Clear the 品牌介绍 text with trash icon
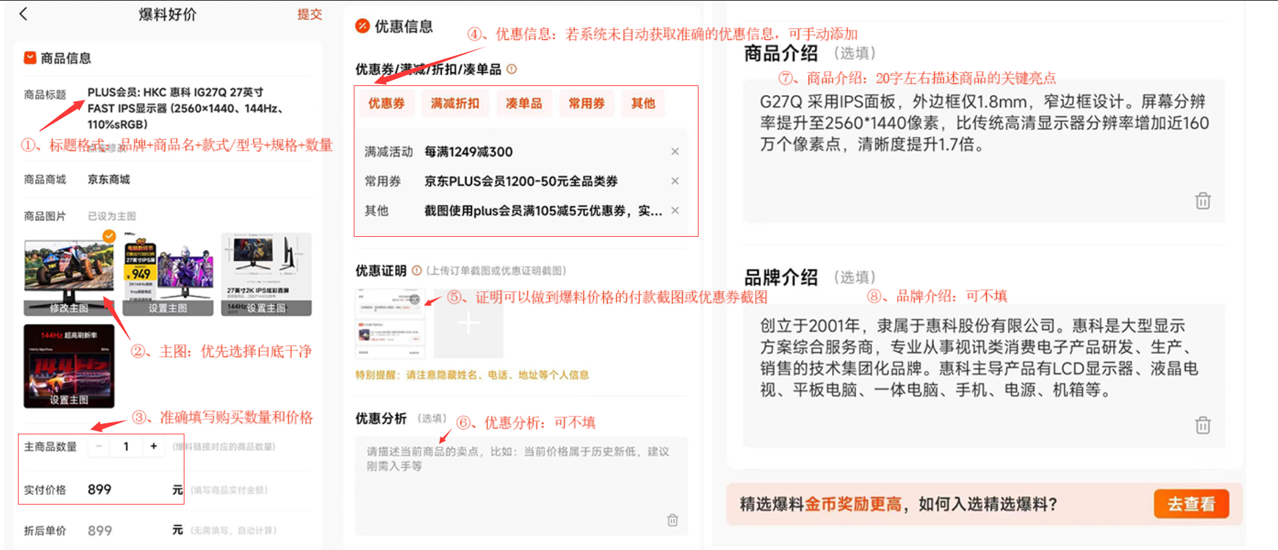This screenshot has width=1278, height=550. (1202, 425)
